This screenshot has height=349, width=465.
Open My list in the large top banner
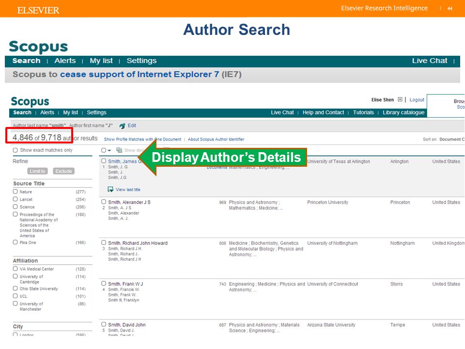pos(101,61)
